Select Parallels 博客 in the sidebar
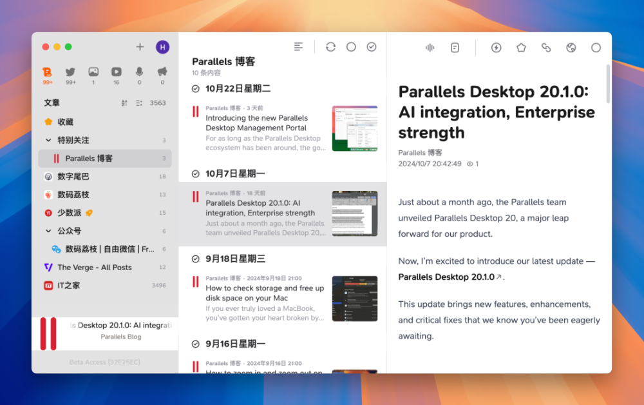The image size is (644, 405). [x=105, y=158]
